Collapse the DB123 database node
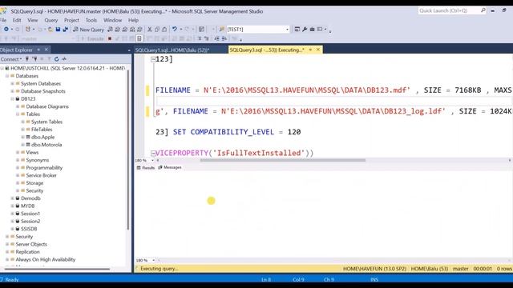Viewport: 513px width, 288px height. [13, 98]
